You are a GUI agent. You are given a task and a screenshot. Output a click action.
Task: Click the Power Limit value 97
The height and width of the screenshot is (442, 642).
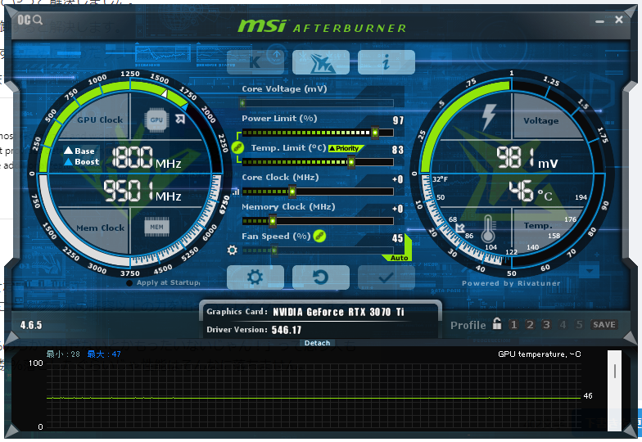(x=398, y=120)
